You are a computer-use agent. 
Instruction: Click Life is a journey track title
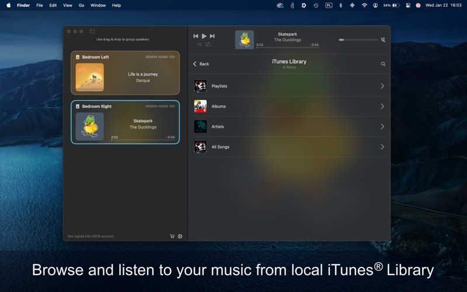click(143, 74)
